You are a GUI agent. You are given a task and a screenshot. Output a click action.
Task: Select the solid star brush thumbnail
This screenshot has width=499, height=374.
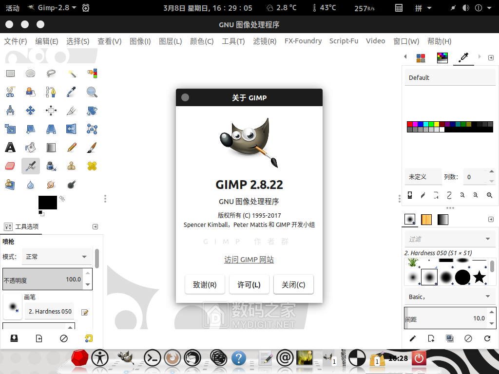[x=480, y=277]
